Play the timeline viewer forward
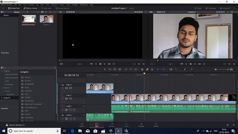 pyautogui.click(x=195, y=64)
